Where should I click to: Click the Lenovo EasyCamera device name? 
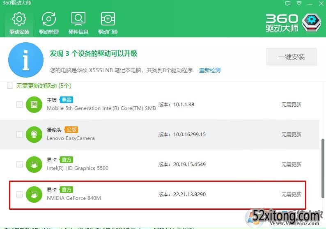[71, 138]
